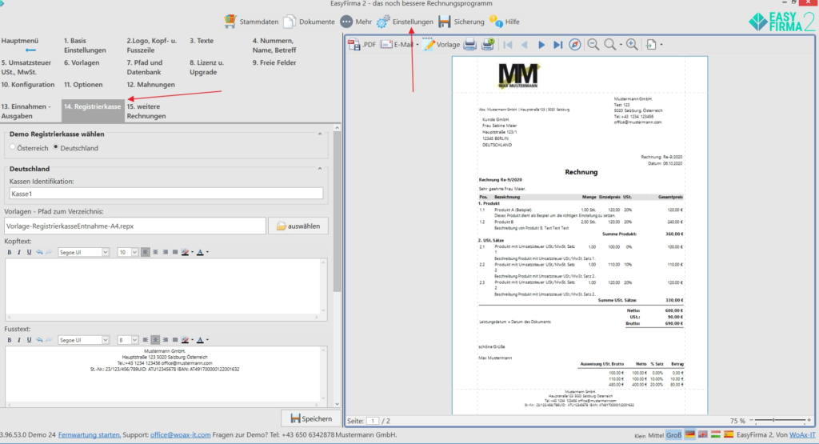Image resolution: width=819 pixels, height=444 pixels.
Task: Select the Deutschland radio button
Action: [x=56, y=148]
